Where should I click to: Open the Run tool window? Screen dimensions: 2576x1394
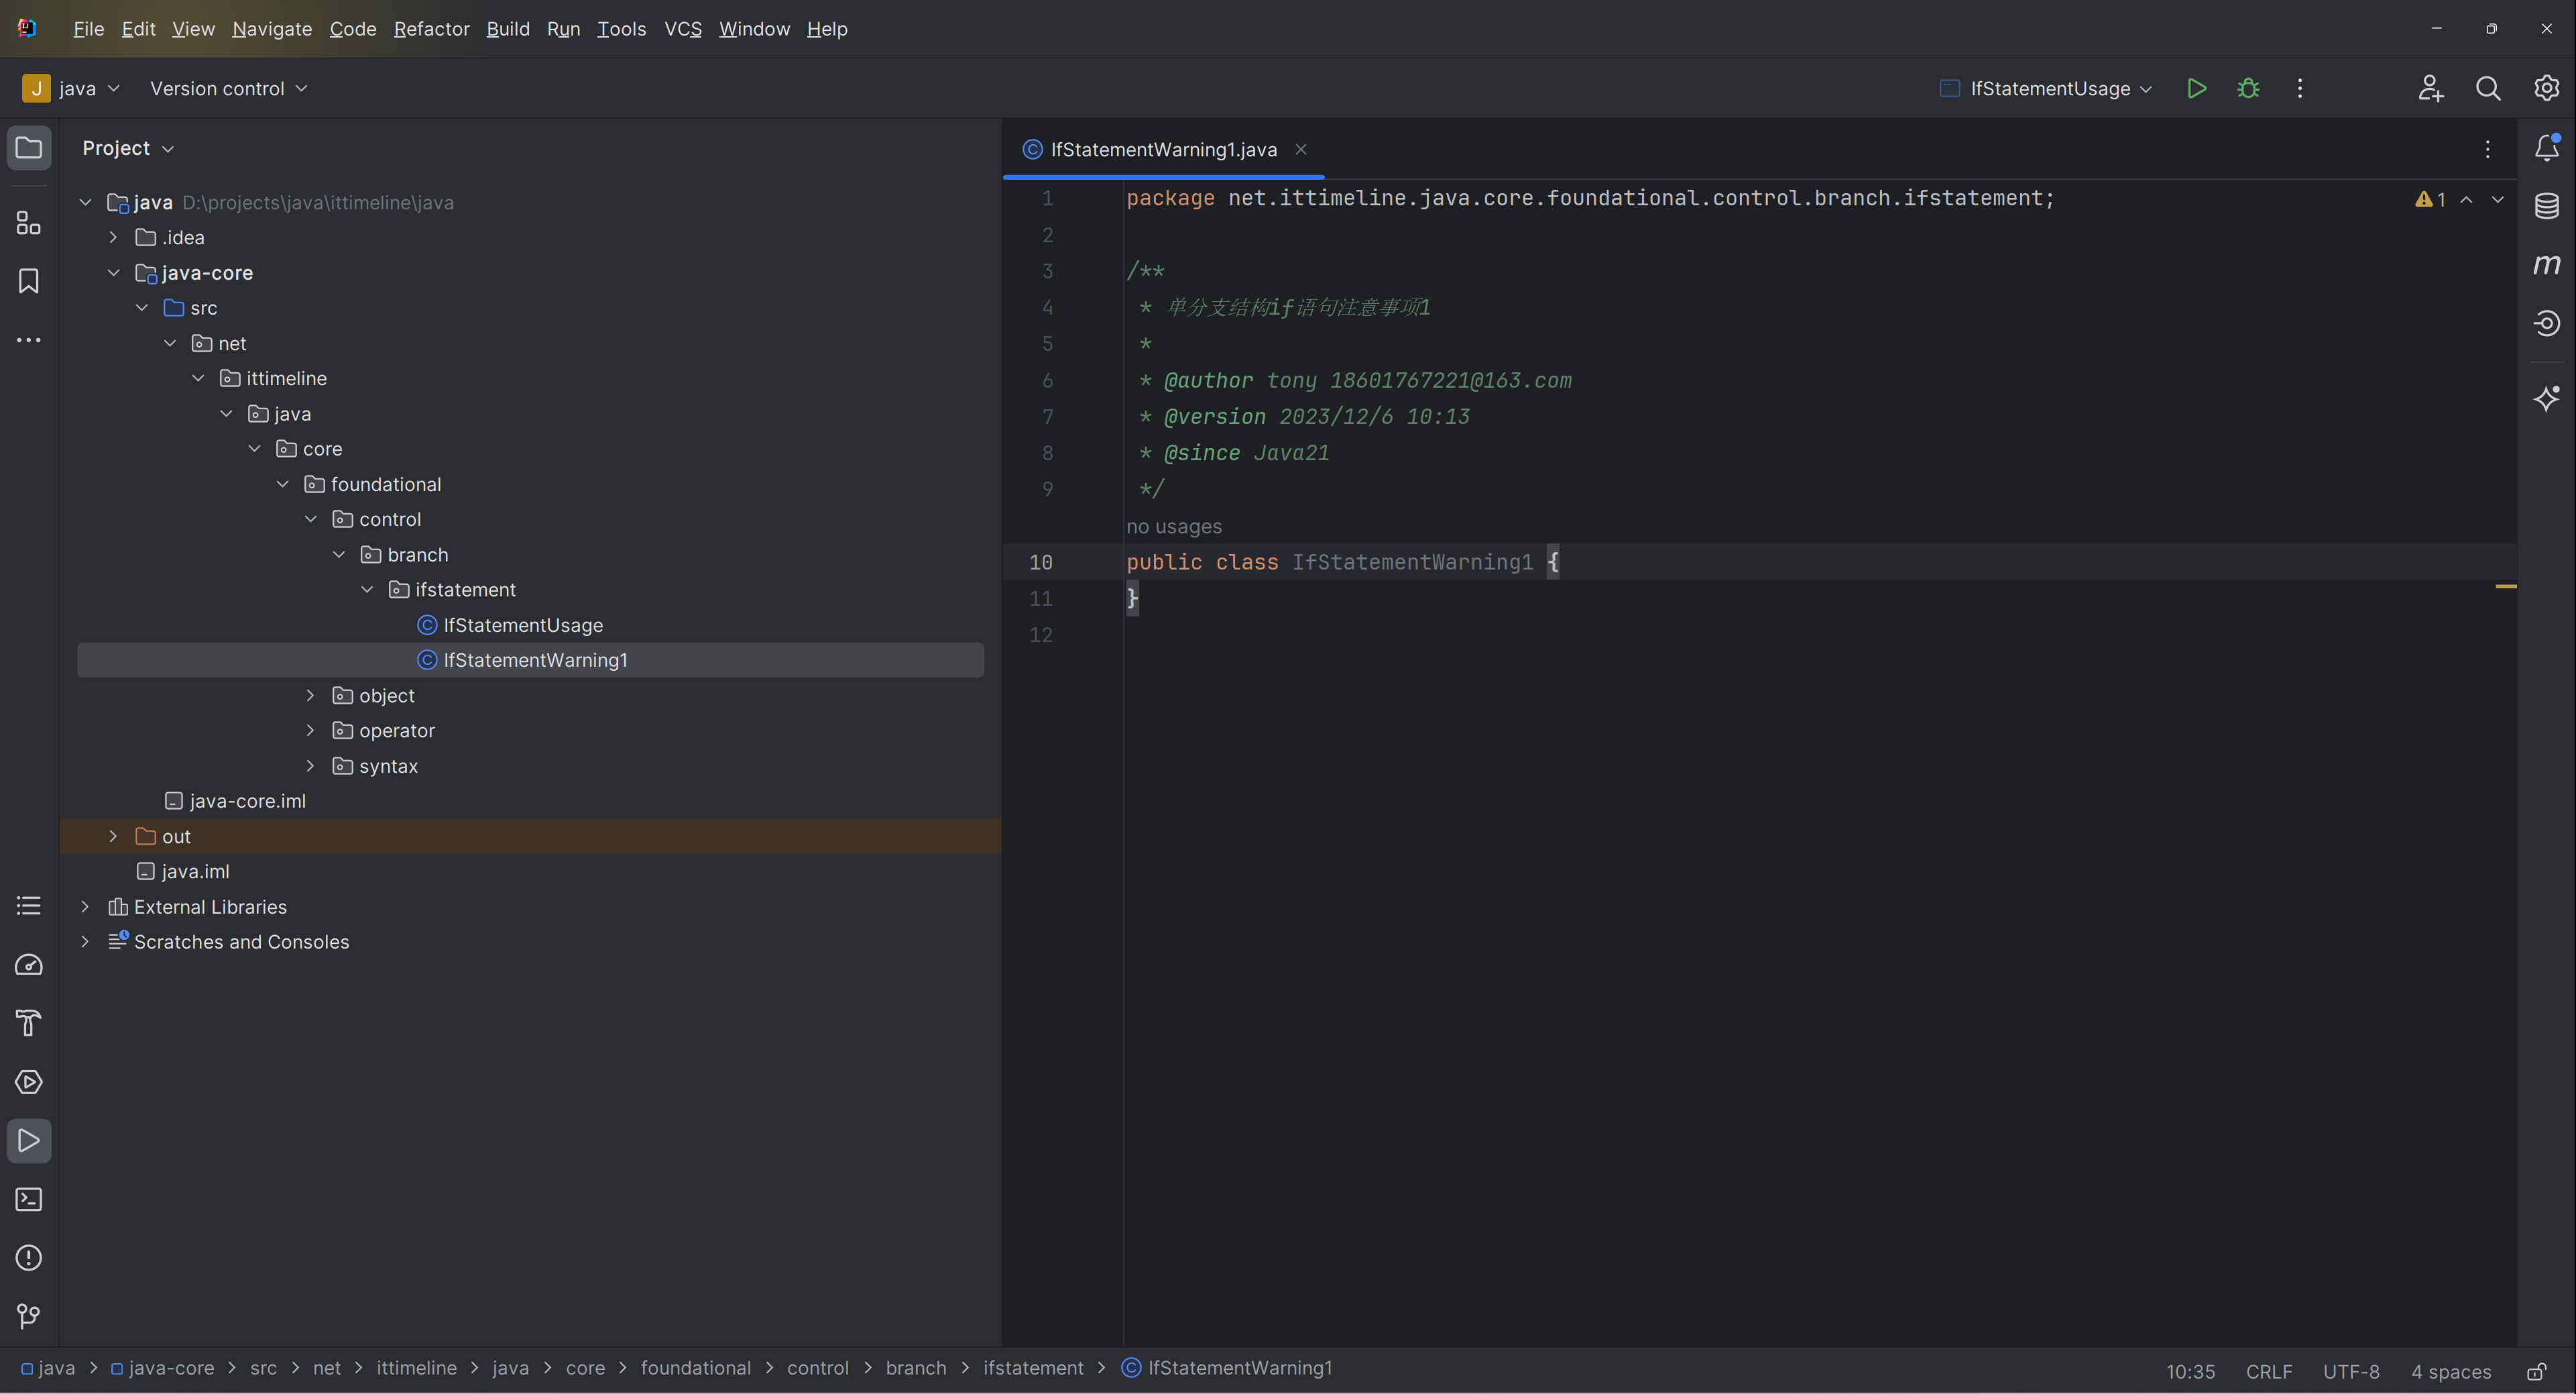(x=29, y=1141)
